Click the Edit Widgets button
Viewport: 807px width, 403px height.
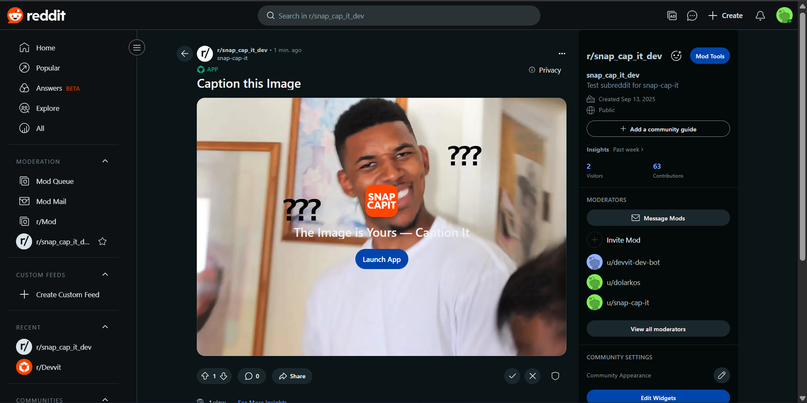[x=658, y=397]
